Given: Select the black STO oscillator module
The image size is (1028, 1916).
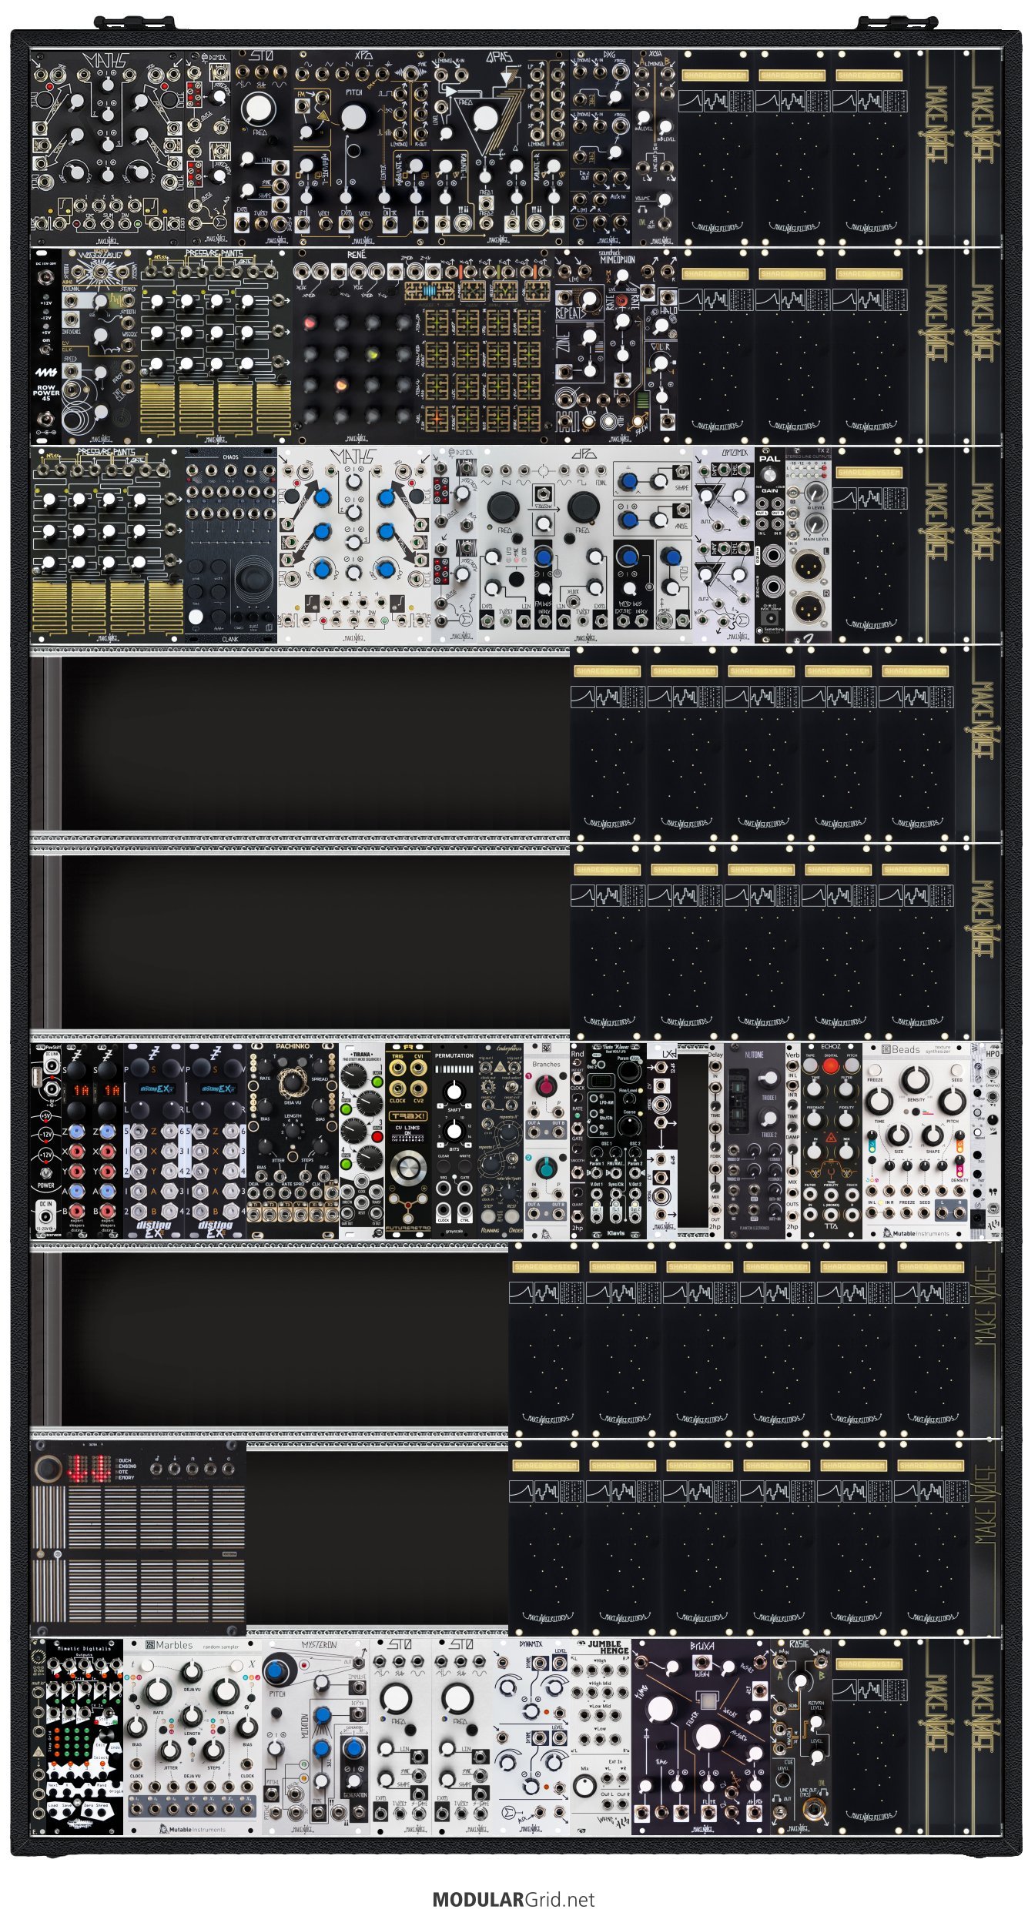Looking at the screenshot, I should [x=262, y=148].
